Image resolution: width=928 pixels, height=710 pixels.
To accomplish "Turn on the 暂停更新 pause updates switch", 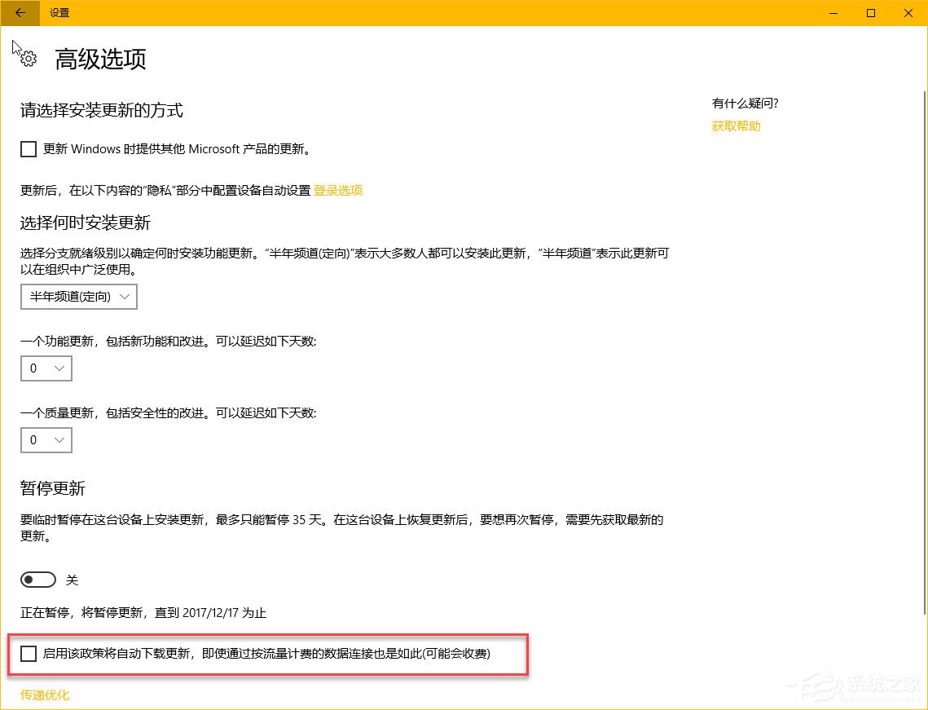I will [x=37, y=579].
